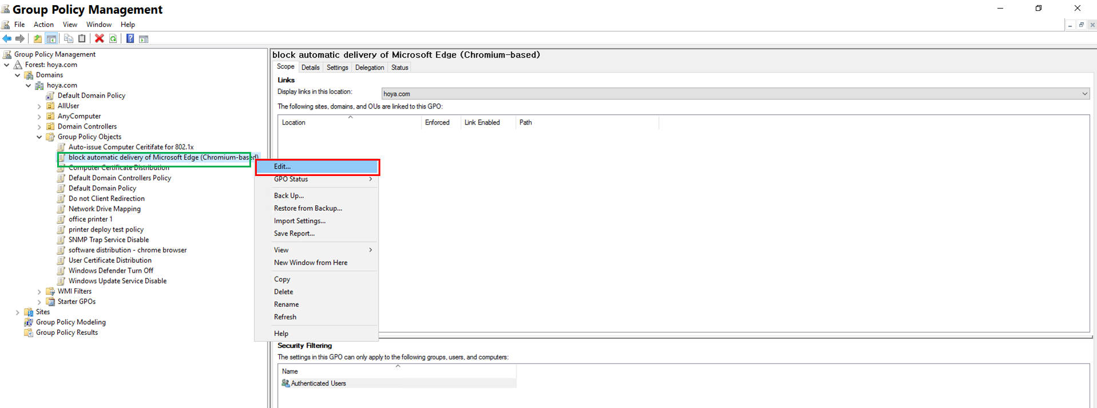Switch to the Delegation tab
The image size is (1097, 408).
pos(369,67)
